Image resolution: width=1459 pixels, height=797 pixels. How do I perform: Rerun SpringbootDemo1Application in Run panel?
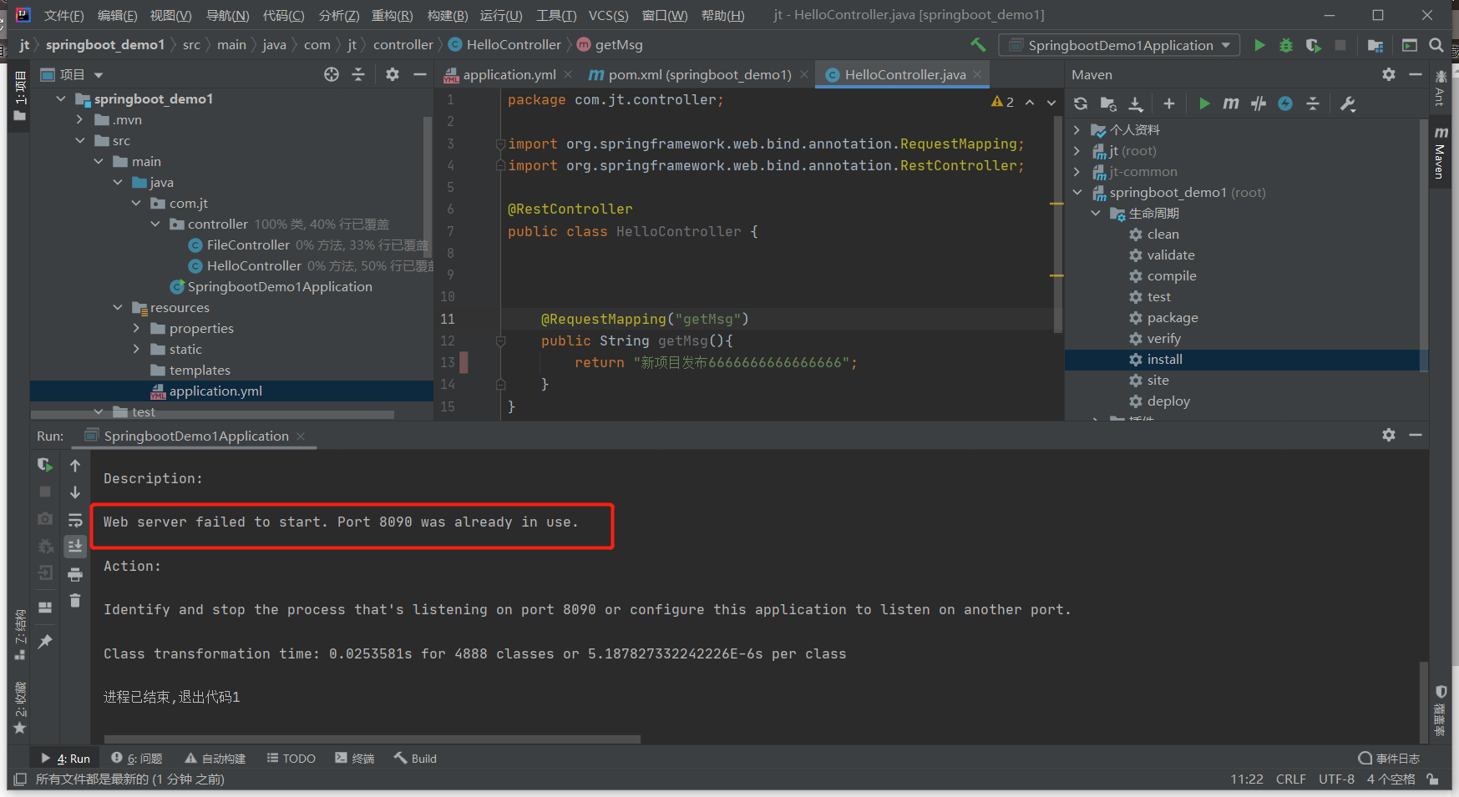[45, 465]
